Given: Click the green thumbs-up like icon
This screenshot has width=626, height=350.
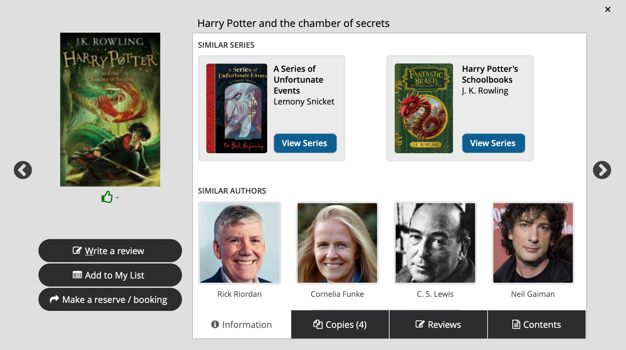Looking at the screenshot, I should coord(107,197).
